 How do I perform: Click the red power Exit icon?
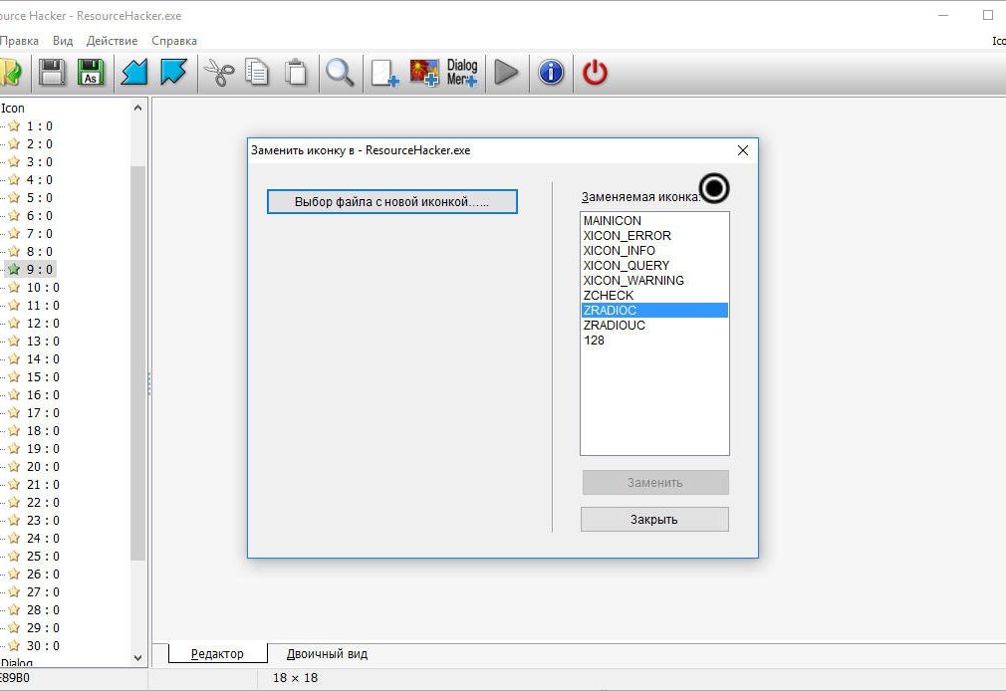tap(595, 72)
